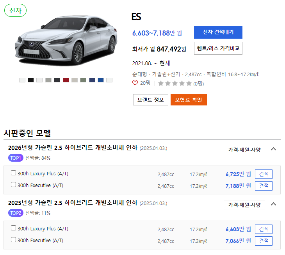The width and height of the screenshot is (285, 255).
Task: Select the black color swatch
Action: pos(31,80)
